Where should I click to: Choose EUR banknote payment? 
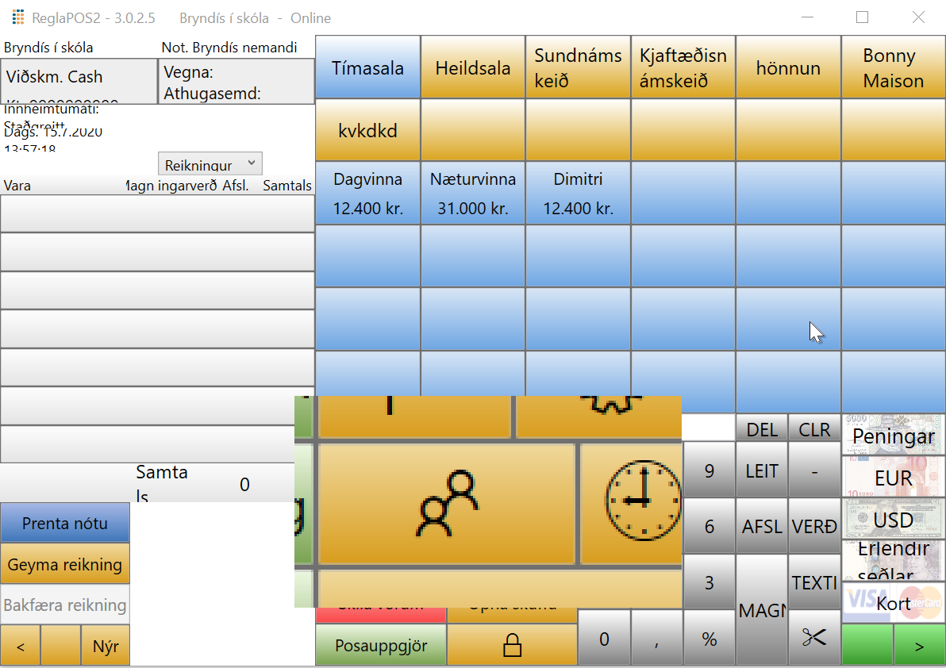point(893,478)
